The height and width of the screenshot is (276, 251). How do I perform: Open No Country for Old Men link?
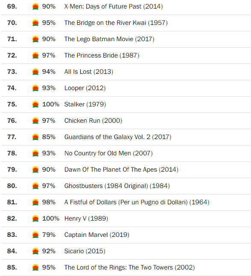[109, 153]
